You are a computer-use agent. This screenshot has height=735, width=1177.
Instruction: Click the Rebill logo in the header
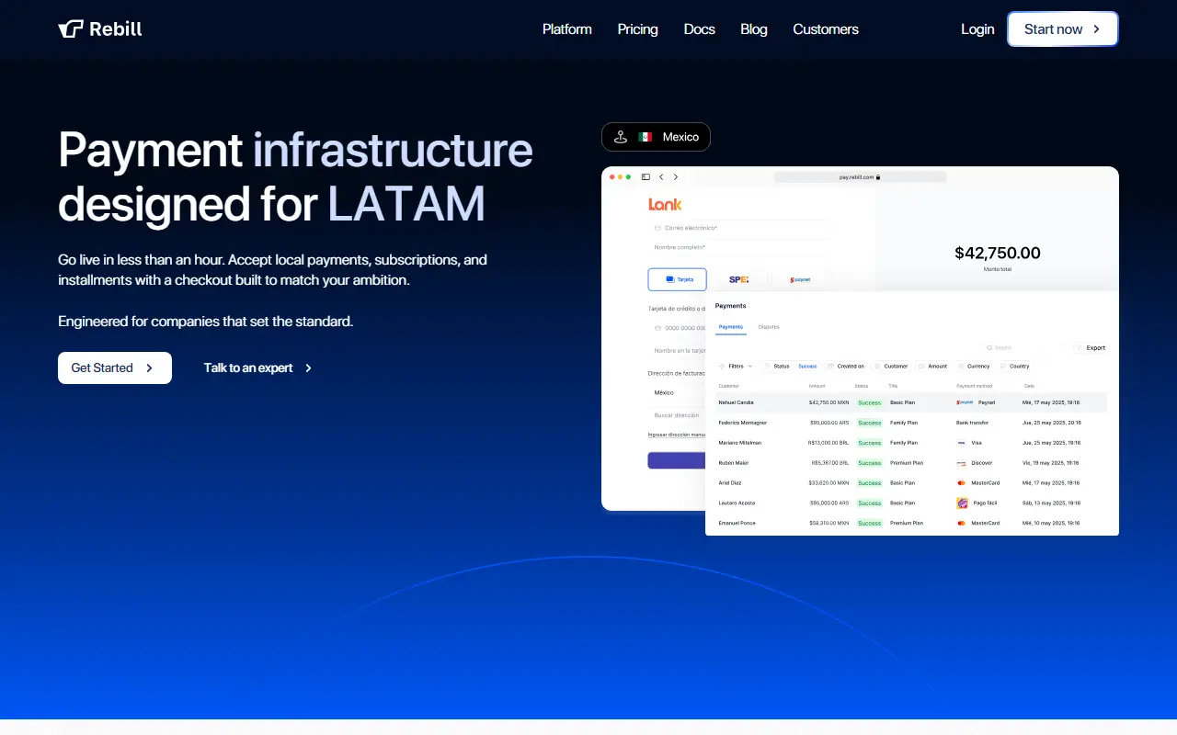click(100, 29)
